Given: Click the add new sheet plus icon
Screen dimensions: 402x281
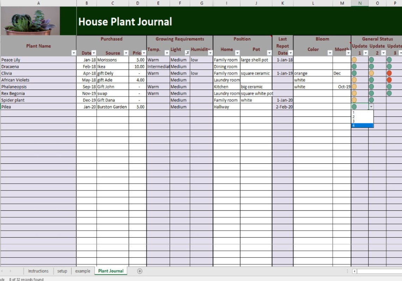Looking at the screenshot, I should [140, 271].
